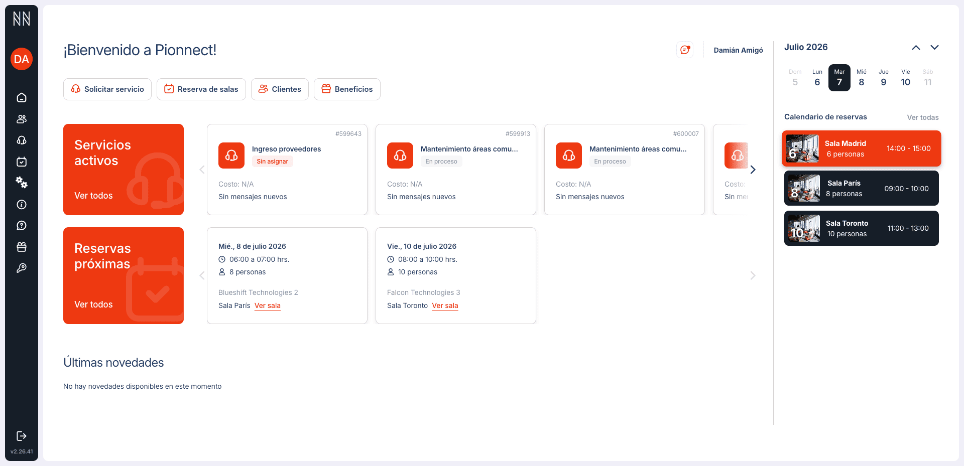
Task: Click Ver todas in reservations calendar
Action: (x=923, y=117)
